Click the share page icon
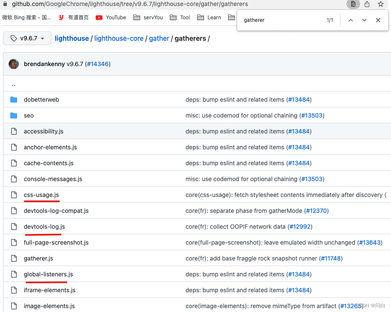Viewport: 391px width, 312px height. tap(367, 4)
